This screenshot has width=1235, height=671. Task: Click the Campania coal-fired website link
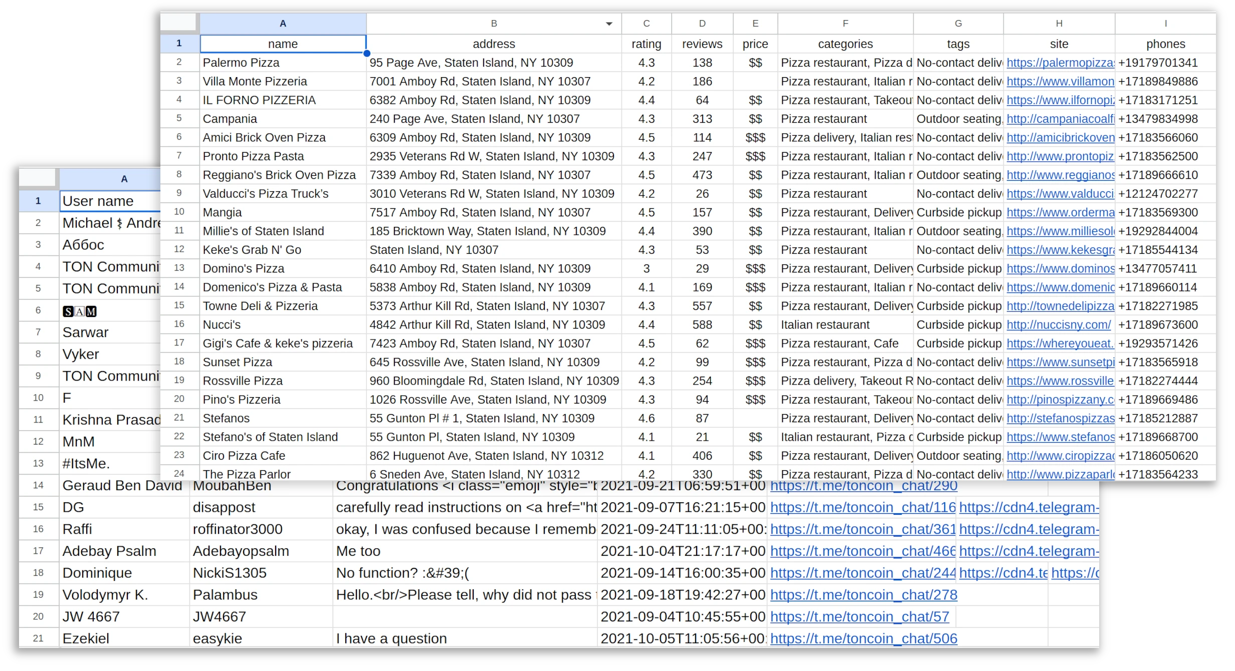click(x=1060, y=119)
